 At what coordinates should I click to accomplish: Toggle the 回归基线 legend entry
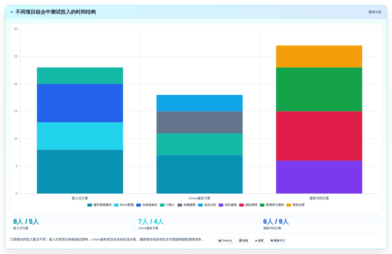click(x=228, y=205)
